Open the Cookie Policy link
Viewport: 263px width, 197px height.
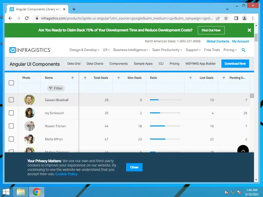click(x=66, y=174)
